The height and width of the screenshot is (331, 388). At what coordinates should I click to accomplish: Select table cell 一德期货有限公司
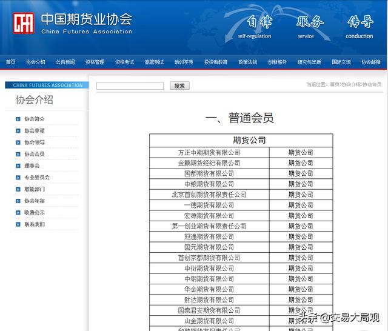click(x=209, y=205)
